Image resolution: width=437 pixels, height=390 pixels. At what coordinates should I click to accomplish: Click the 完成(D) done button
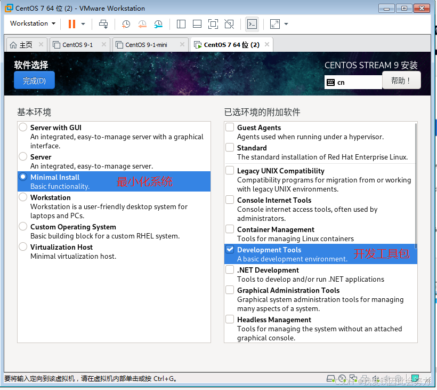point(34,81)
